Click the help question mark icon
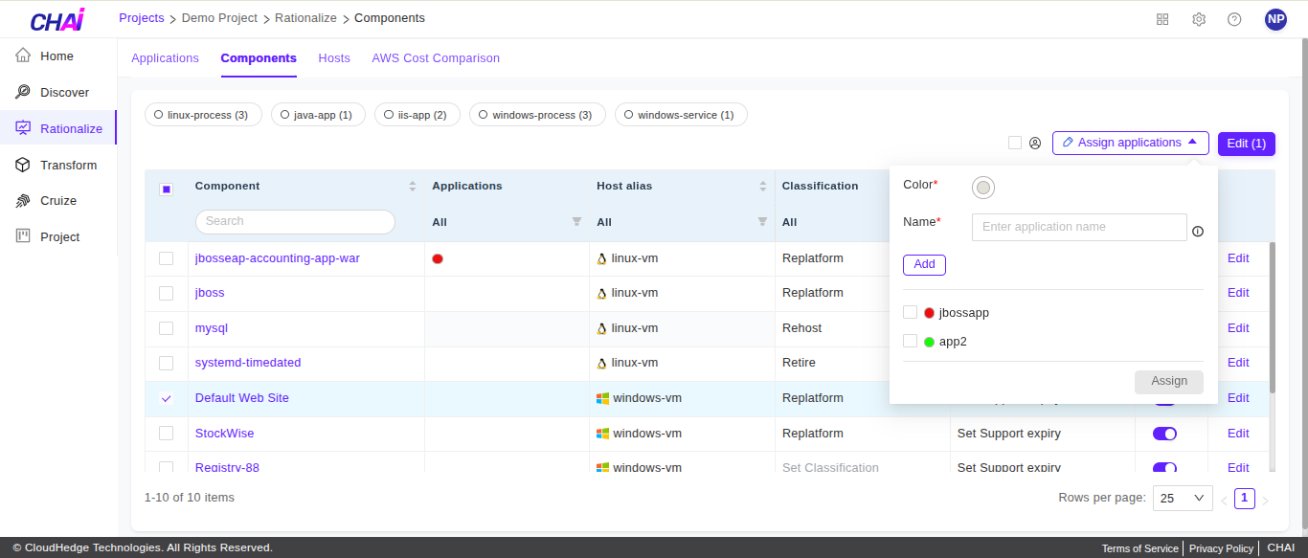 1234,19
